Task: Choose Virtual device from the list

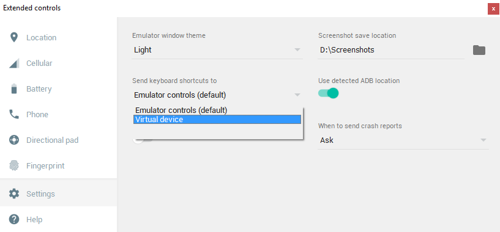Action: pyautogui.click(x=217, y=119)
